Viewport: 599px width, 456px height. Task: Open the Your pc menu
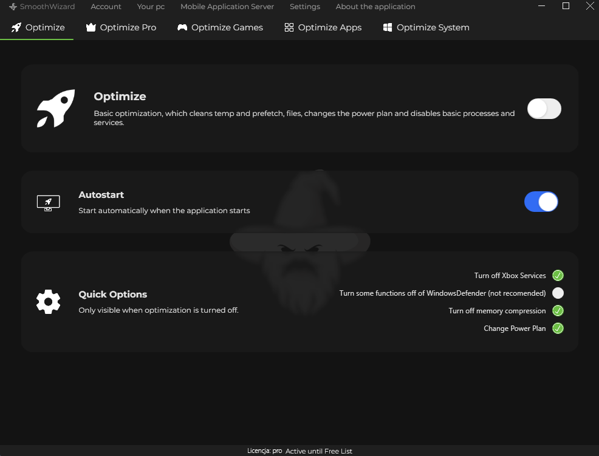tap(151, 7)
